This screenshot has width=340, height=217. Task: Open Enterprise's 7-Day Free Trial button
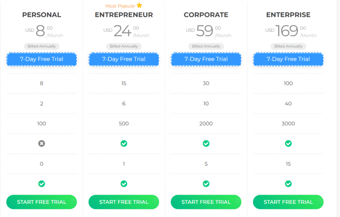288,59
